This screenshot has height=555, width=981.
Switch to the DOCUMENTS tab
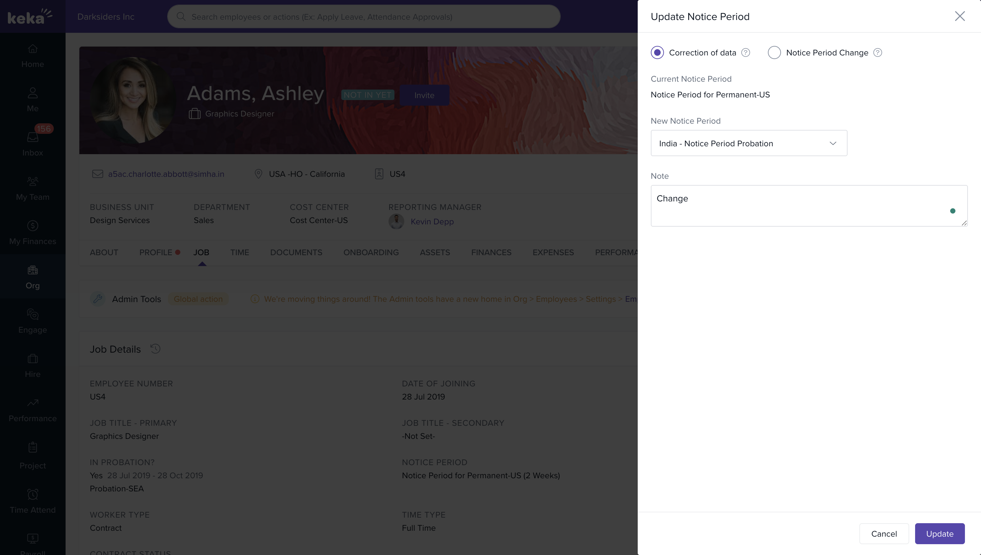point(296,252)
